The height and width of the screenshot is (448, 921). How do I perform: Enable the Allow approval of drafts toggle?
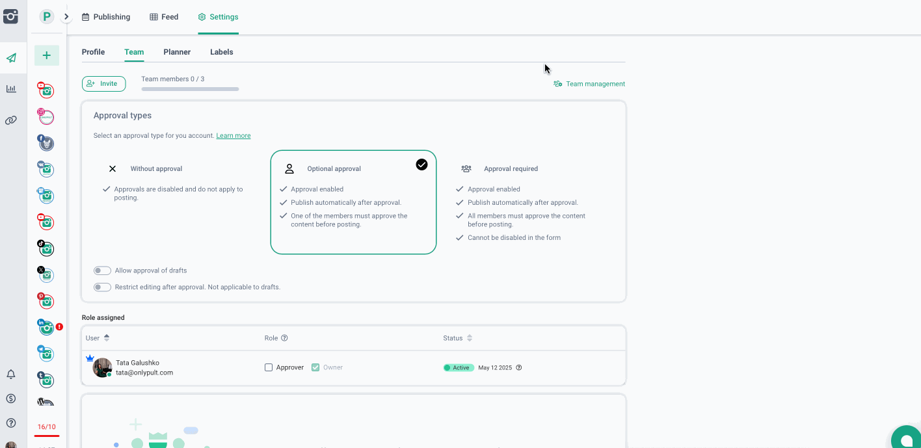pos(102,270)
